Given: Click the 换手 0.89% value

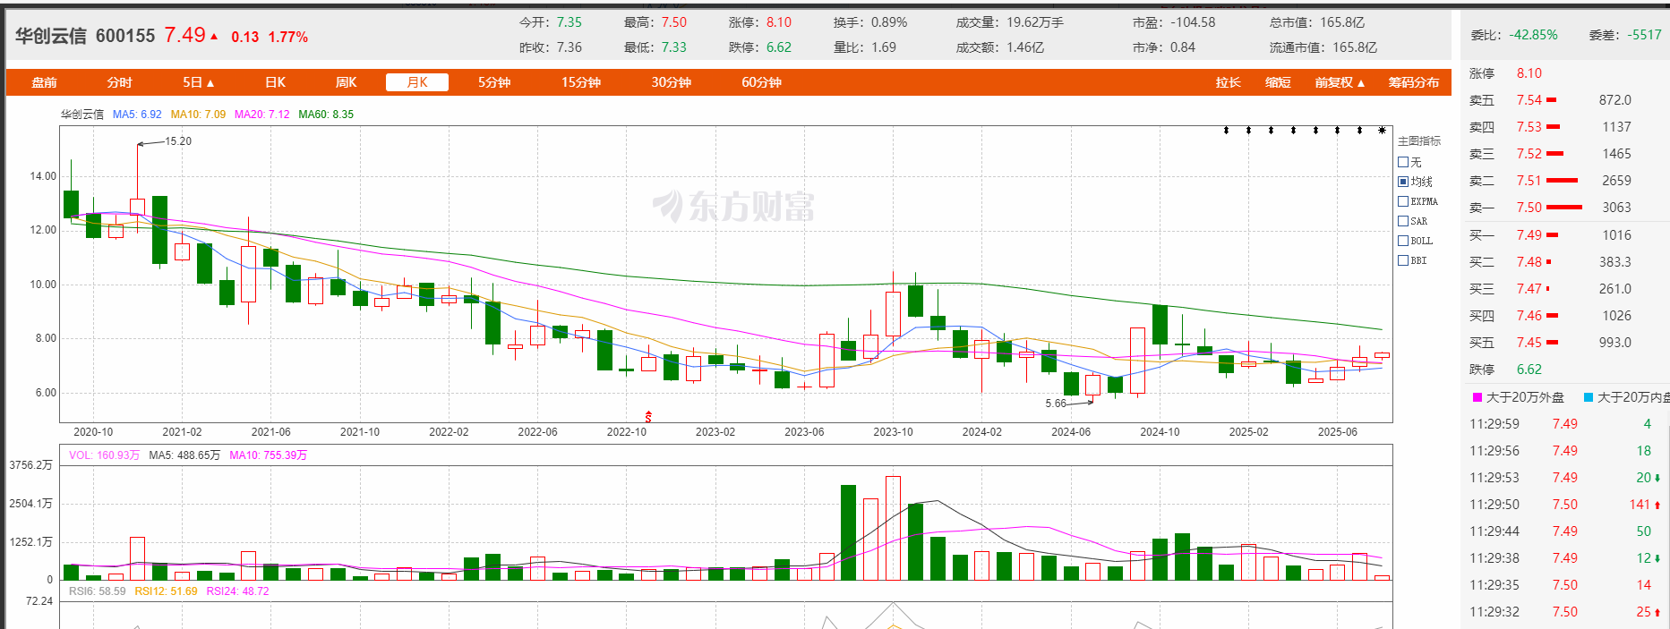Looking at the screenshot, I should [x=888, y=22].
